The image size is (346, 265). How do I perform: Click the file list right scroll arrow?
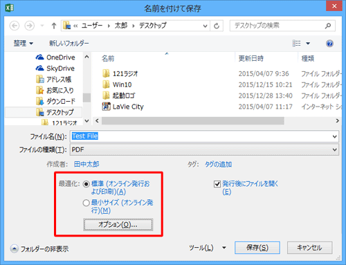click(338, 120)
